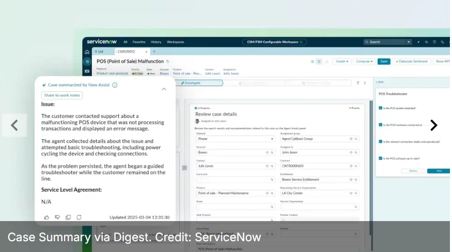Viewport: 452px width, 252px height.
Task: Click the Requesting Service Organization field
Action: [x=320, y=193]
